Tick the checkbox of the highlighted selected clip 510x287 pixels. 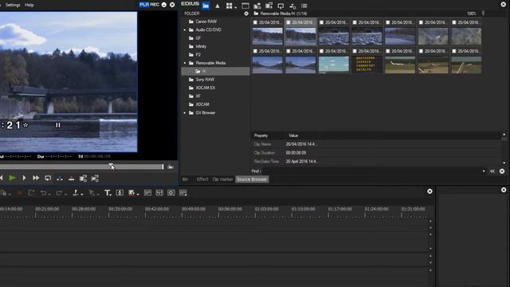pyautogui.click(x=288, y=22)
